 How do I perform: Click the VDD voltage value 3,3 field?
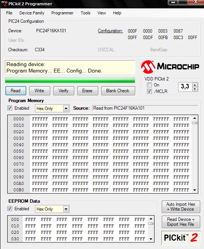[185, 87]
